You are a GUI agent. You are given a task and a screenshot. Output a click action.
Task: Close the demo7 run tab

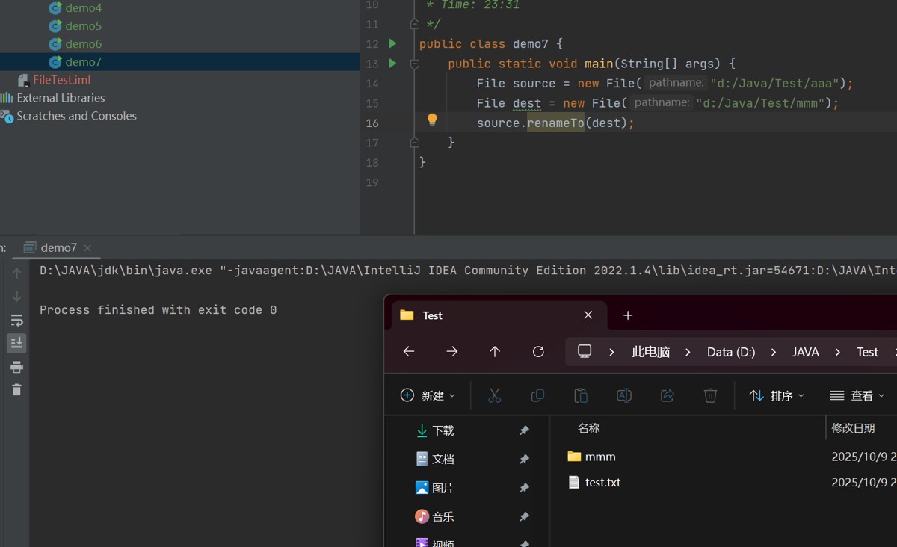point(87,248)
